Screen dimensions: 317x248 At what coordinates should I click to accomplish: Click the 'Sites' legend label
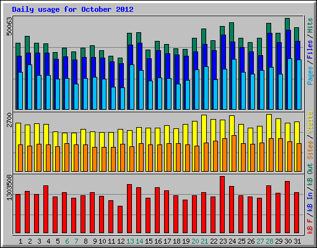(310, 150)
